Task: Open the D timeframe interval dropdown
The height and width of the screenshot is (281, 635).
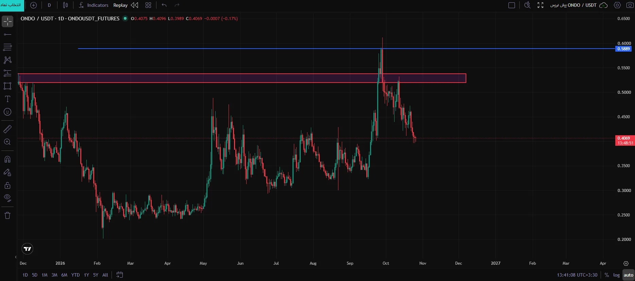Action: (x=49, y=5)
